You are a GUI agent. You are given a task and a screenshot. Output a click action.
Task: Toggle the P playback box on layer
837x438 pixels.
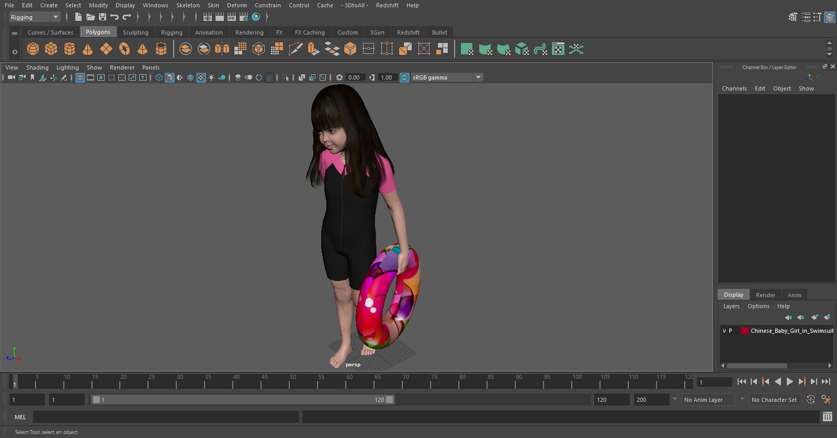[x=730, y=331]
